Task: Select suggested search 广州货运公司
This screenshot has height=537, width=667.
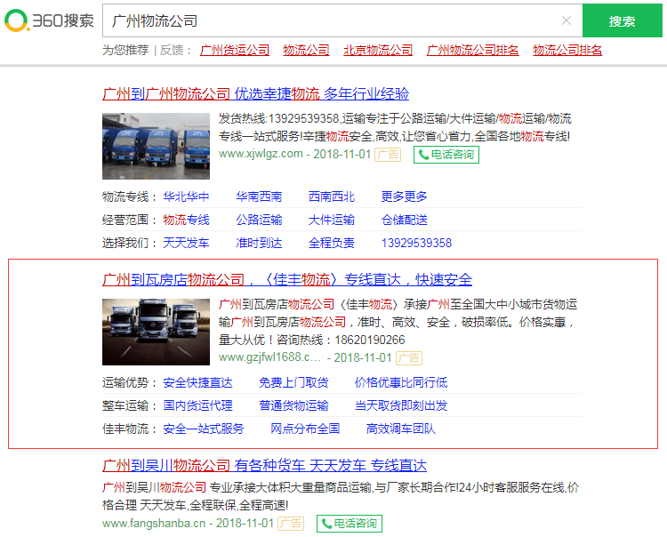Action: (x=235, y=50)
